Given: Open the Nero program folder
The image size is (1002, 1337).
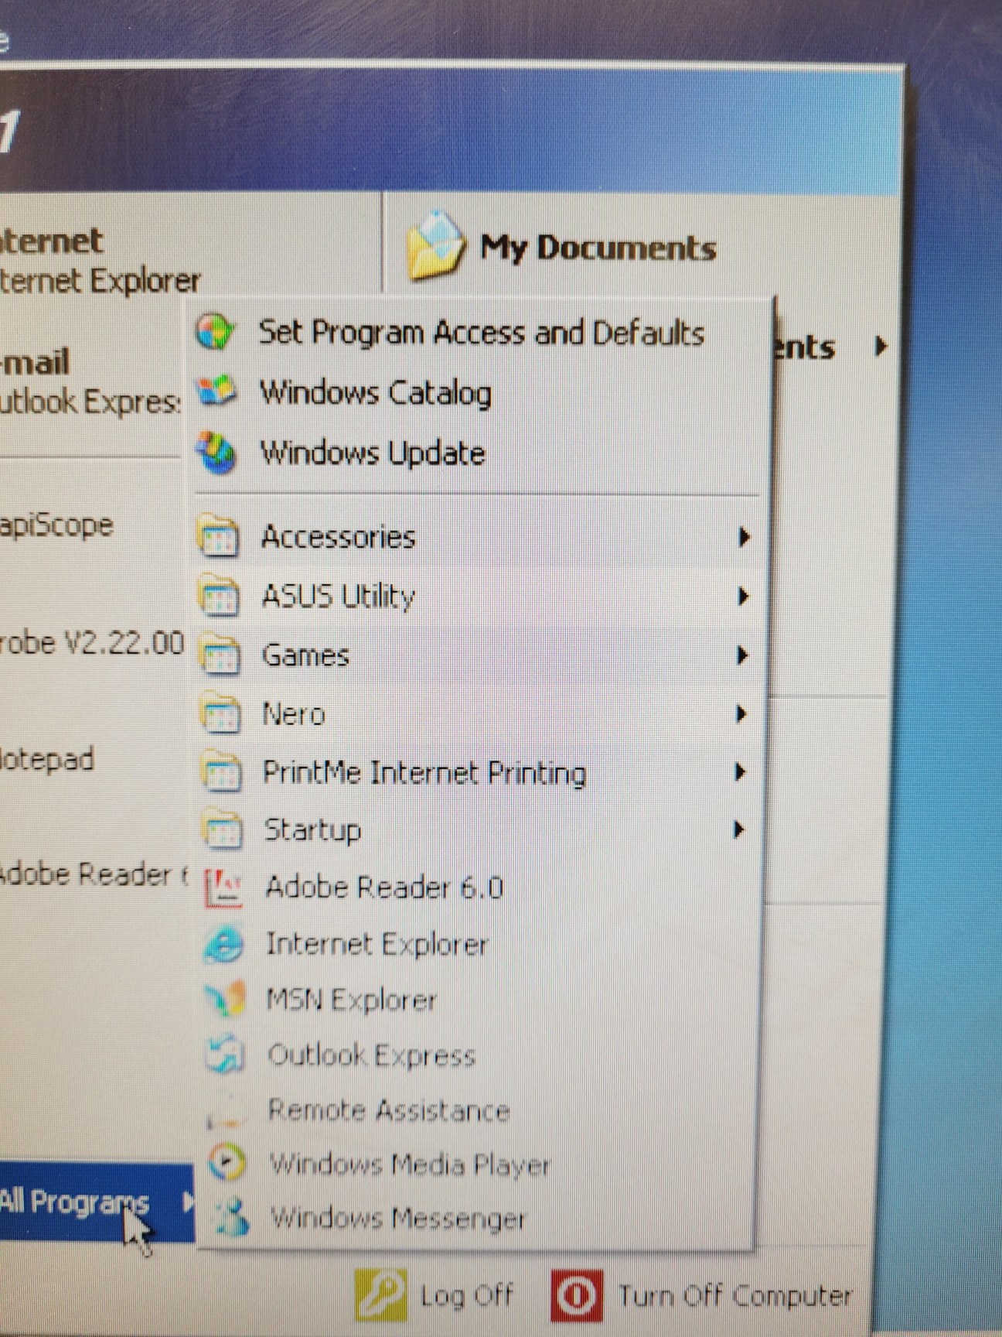Looking at the screenshot, I should click(294, 714).
